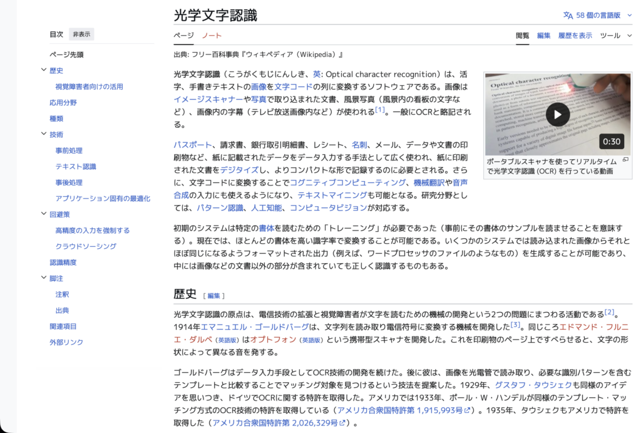This screenshot has height=433, width=641.
Task: Click the translate language icon
Action: (x=568, y=15)
